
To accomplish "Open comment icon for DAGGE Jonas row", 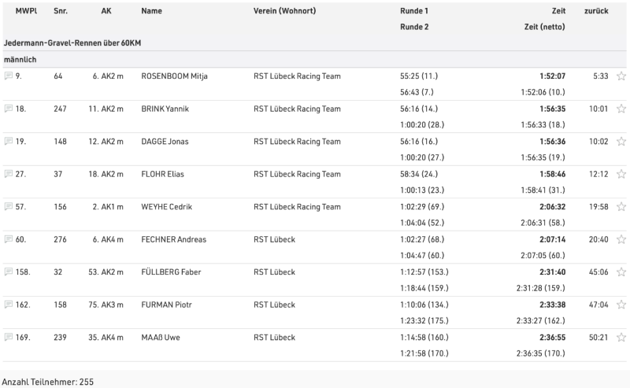I will 9,142.
